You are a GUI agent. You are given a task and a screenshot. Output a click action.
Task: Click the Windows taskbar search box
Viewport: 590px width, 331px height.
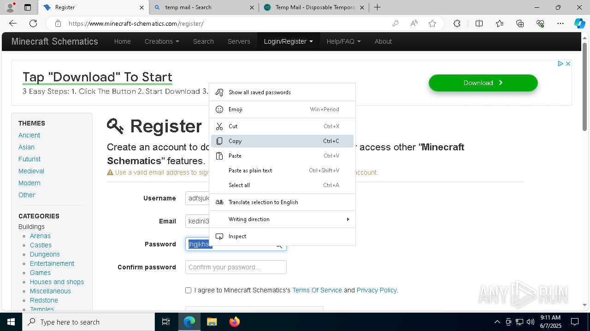point(88,322)
